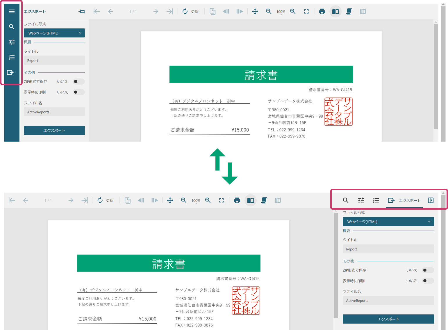Screen dimensions: 448x330
Task: Open the hamburger menu in upper viewer sidebar
Action: pos(12,11)
